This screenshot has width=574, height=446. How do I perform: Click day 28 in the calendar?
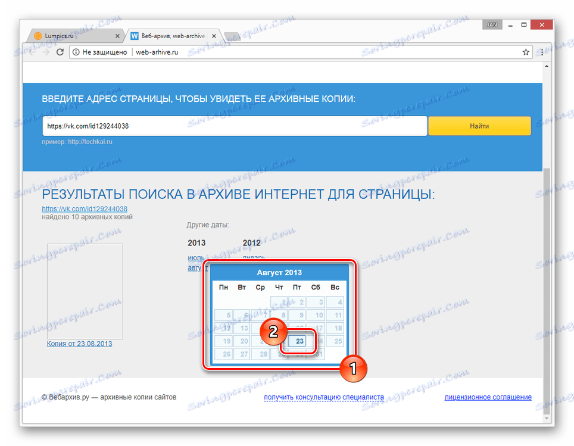pyautogui.click(x=260, y=354)
